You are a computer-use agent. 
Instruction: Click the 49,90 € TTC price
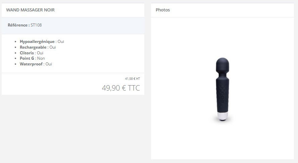[x=121, y=88]
